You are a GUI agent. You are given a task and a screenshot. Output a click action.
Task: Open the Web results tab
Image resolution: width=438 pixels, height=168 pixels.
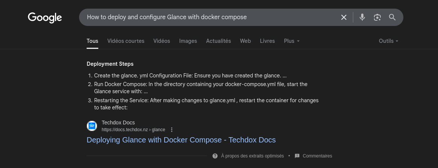tap(245, 41)
